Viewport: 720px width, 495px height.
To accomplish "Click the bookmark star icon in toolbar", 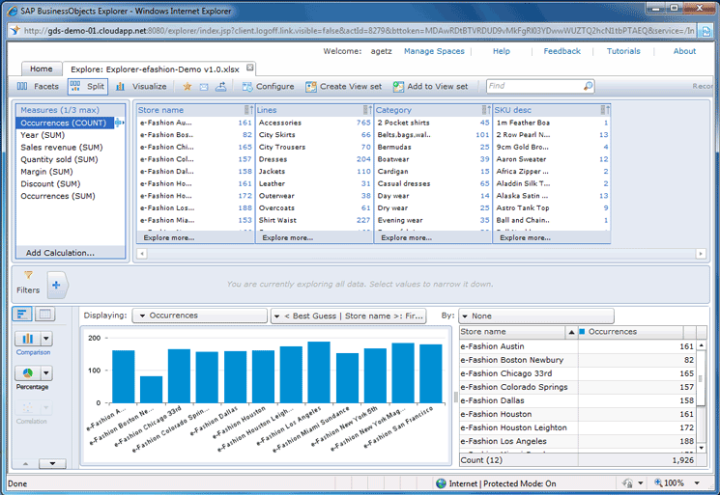I will click(187, 86).
